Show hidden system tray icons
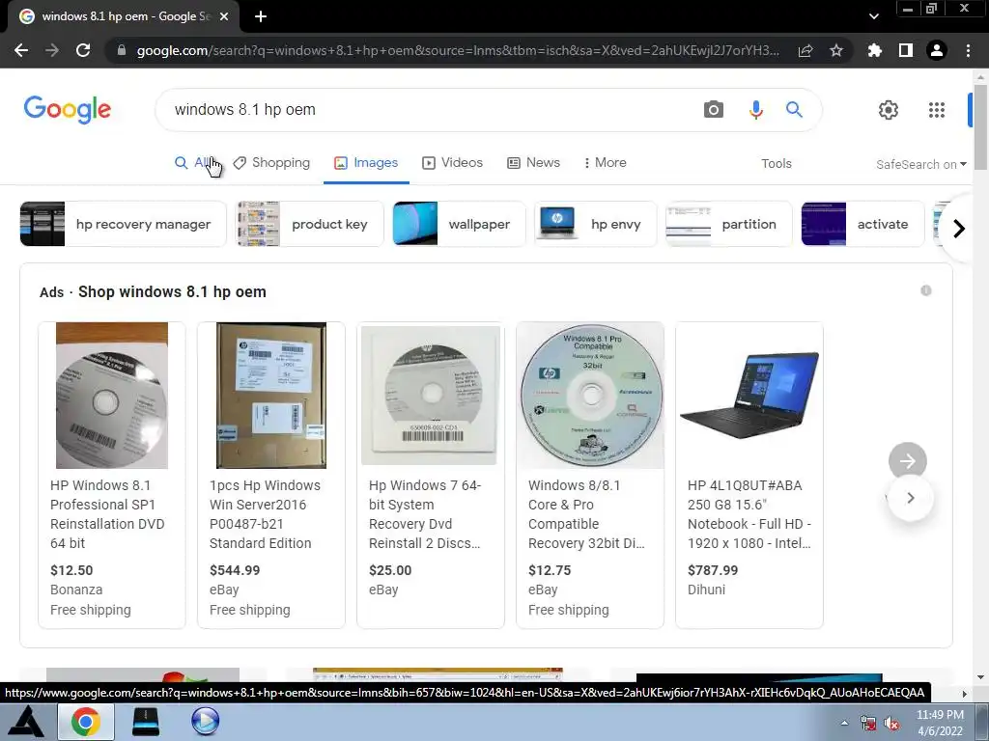 [x=844, y=723]
